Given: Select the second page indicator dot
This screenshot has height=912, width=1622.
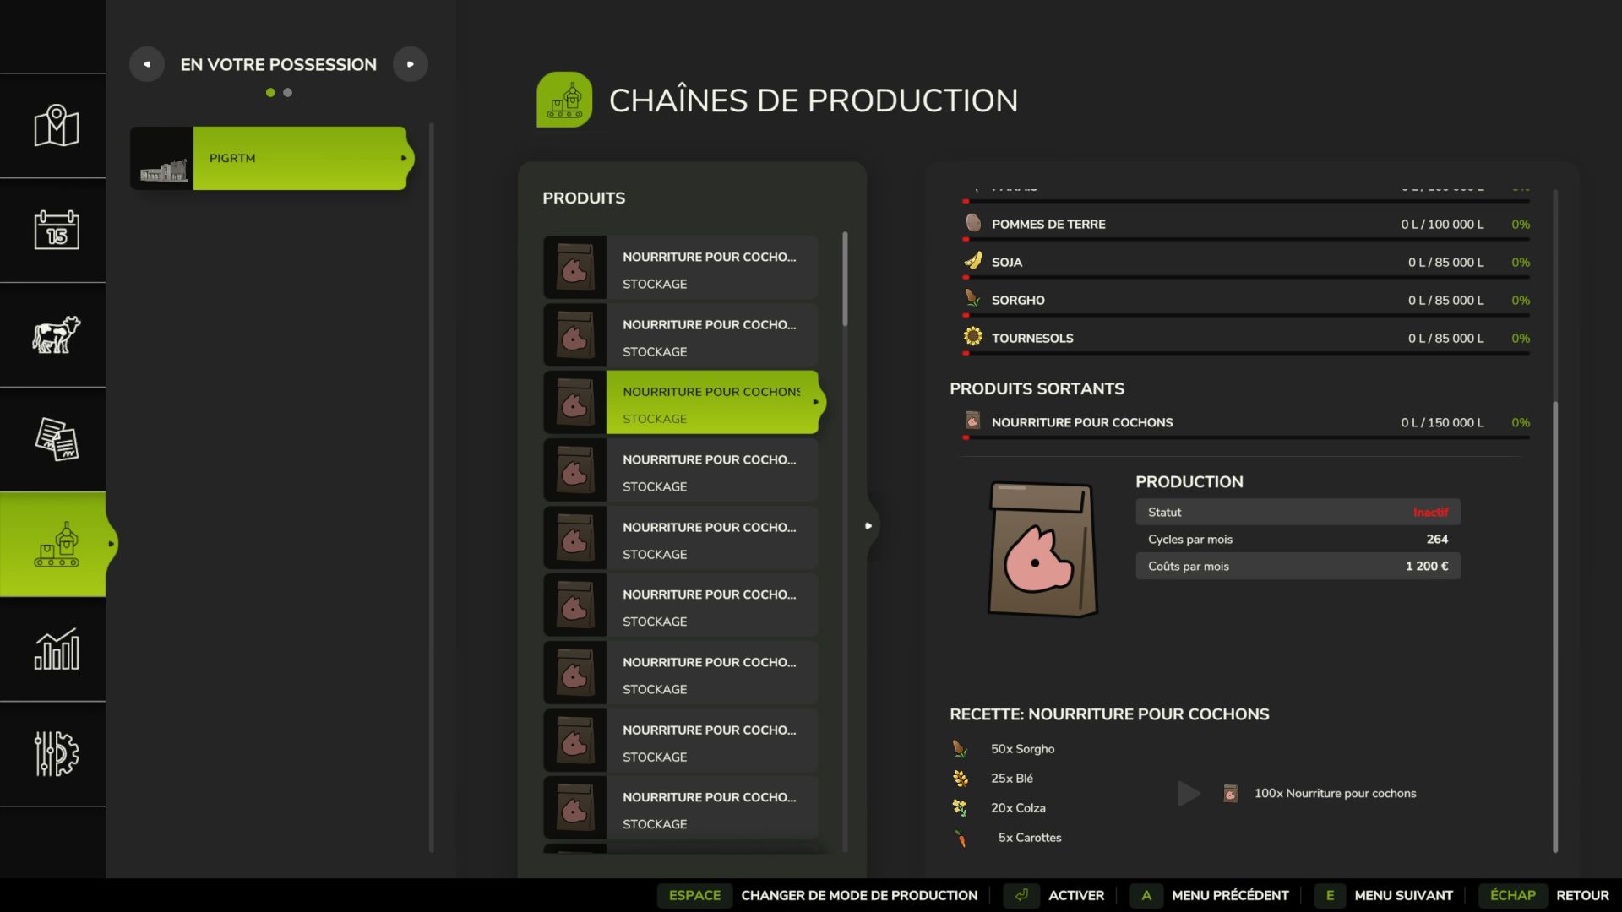Looking at the screenshot, I should pyautogui.click(x=288, y=93).
